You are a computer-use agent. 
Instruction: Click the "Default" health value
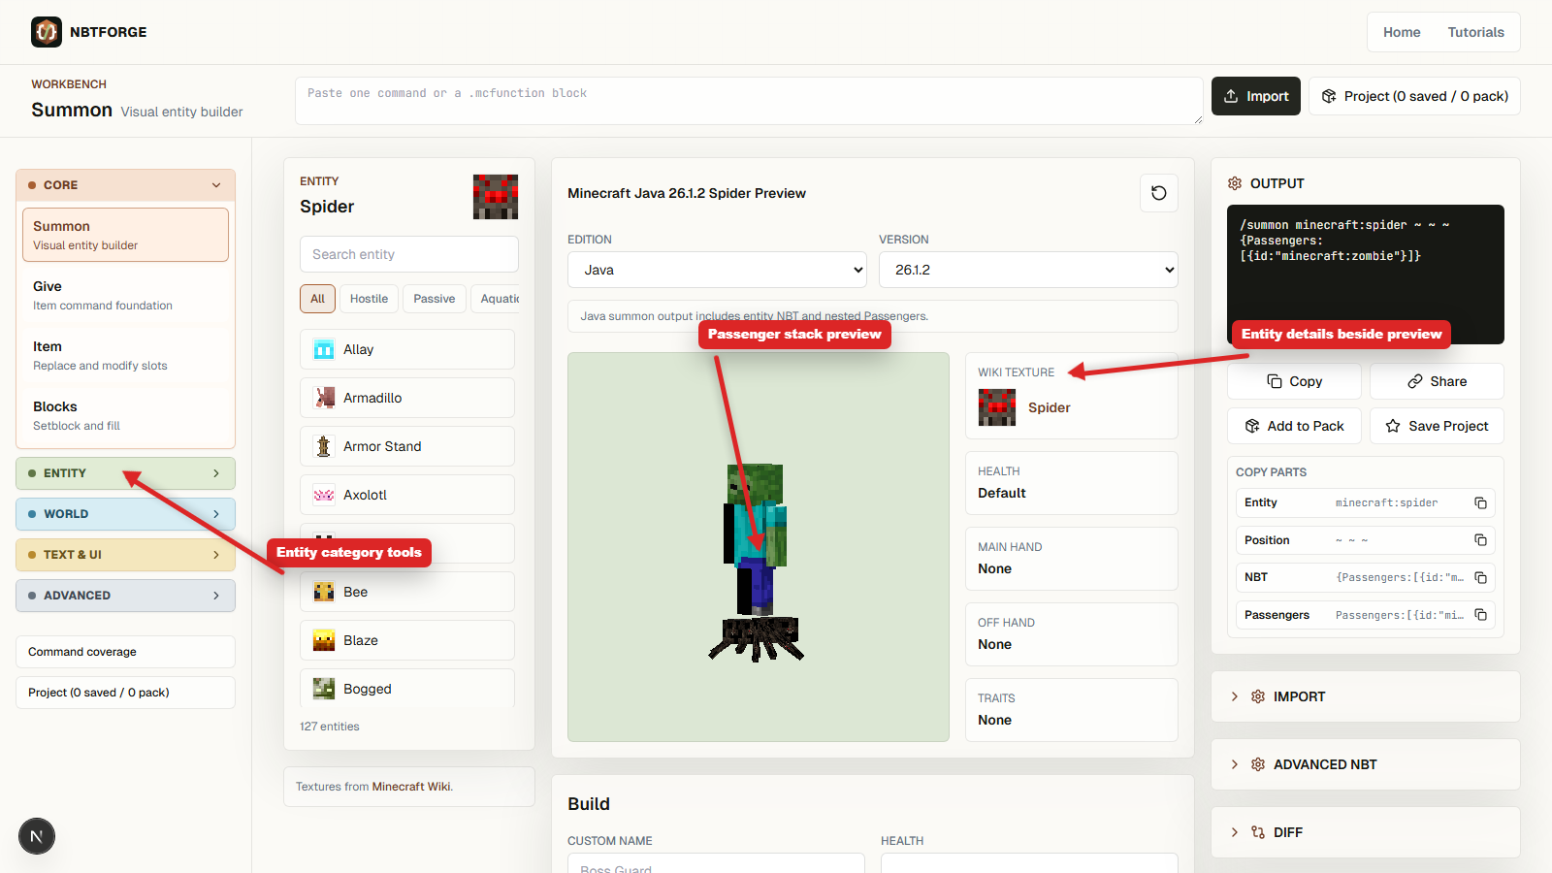[1002, 493]
